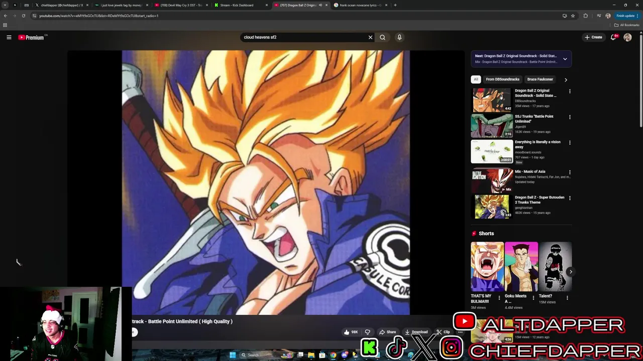The height and width of the screenshot is (361, 643).
Task: Select the All filter chip
Action: 476,79
